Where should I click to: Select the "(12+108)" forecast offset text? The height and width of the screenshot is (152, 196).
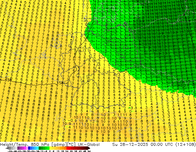(185, 145)
